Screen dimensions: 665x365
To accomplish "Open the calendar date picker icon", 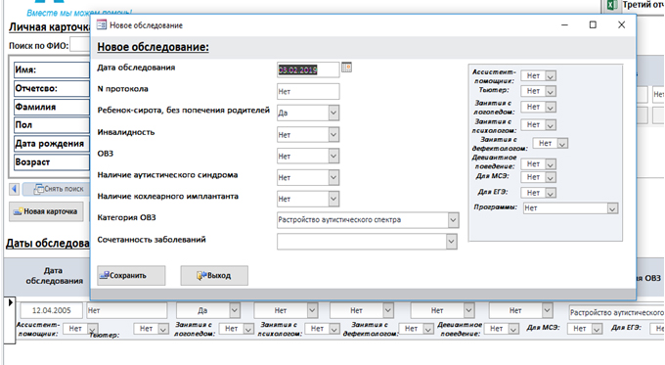I will pyautogui.click(x=346, y=68).
